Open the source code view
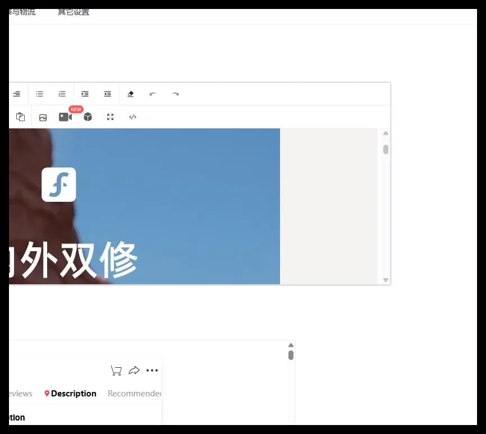The image size is (486, 434). [132, 117]
